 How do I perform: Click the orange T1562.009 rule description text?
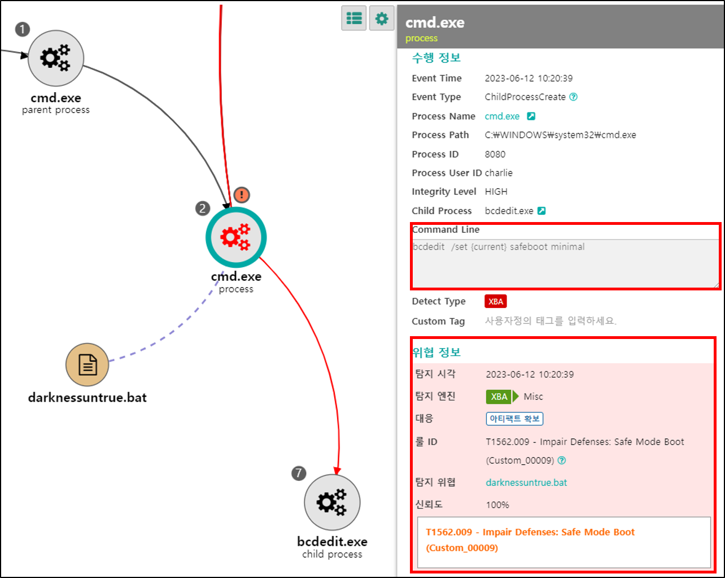530,540
